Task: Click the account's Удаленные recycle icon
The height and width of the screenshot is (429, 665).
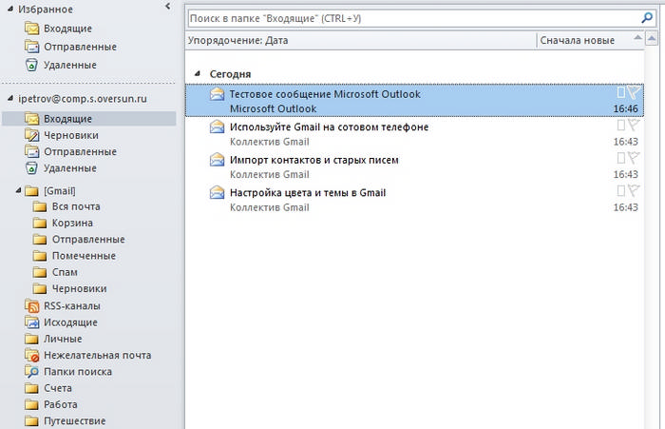Action: (31, 168)
